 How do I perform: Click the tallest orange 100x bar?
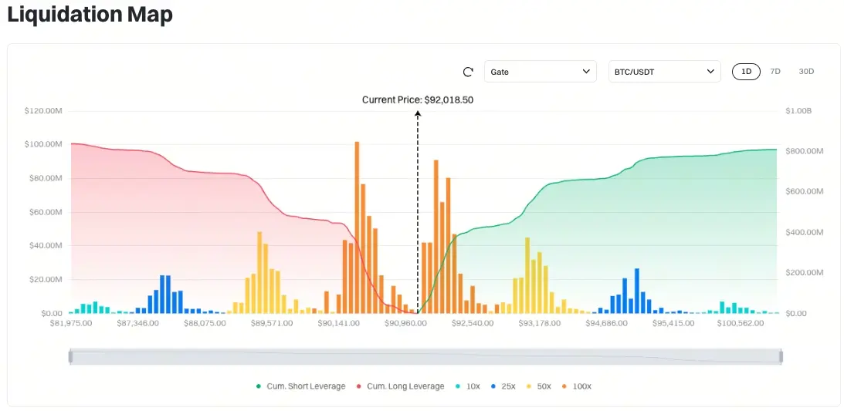click(x=357, y=227)
